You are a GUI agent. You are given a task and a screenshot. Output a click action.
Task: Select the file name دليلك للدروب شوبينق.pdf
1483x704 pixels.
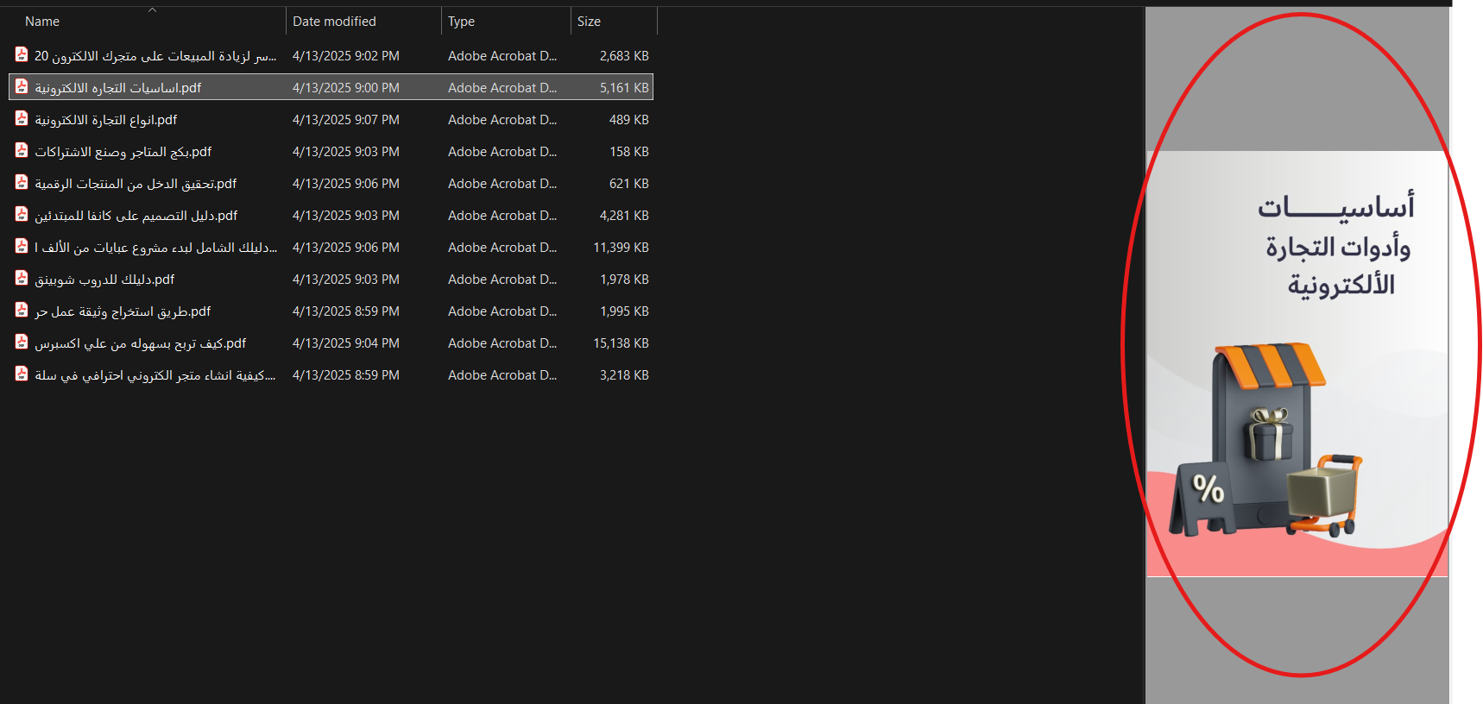(x=104, y=280)
